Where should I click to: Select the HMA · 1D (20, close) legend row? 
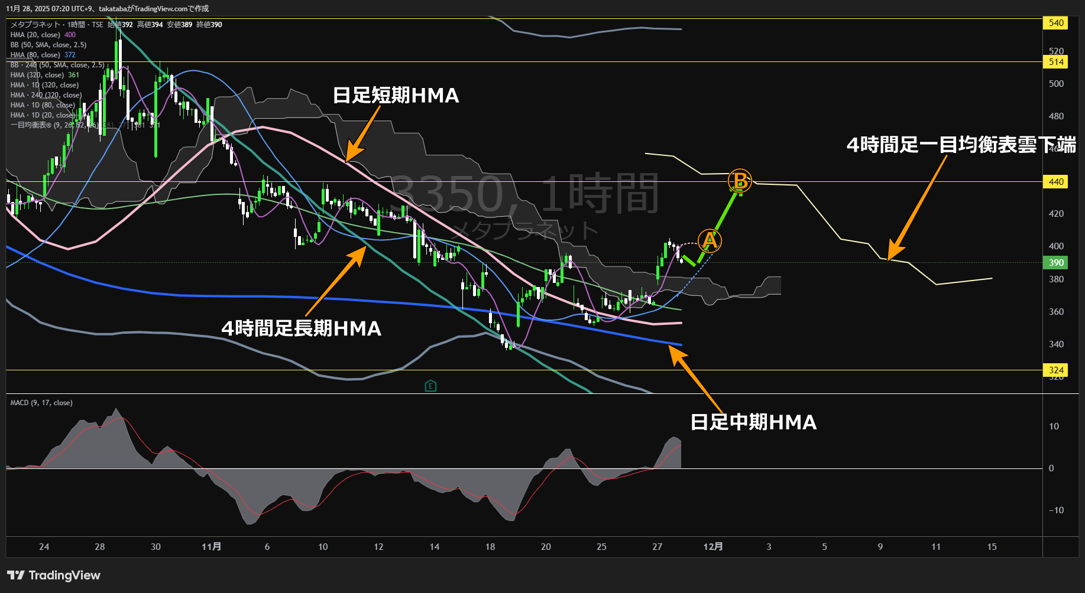pos(43,115)
